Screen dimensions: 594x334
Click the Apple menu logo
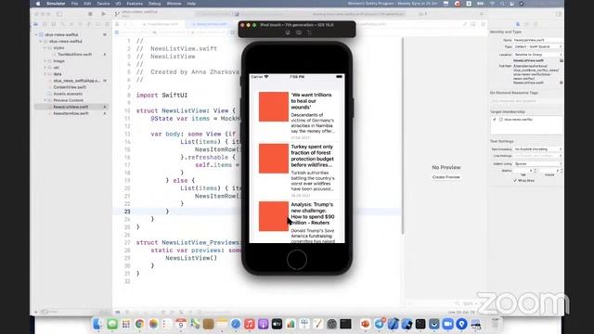click(x=38, y=4)
